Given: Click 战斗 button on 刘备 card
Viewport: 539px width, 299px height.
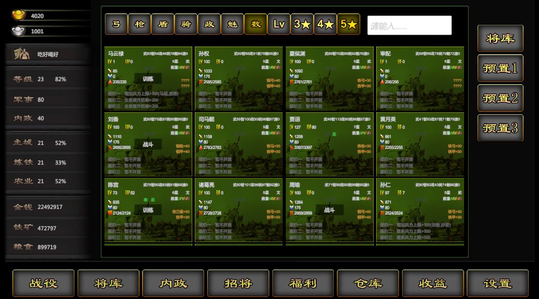Looking at the screenshot, I should pyautogui.click(x=148, y=144).
